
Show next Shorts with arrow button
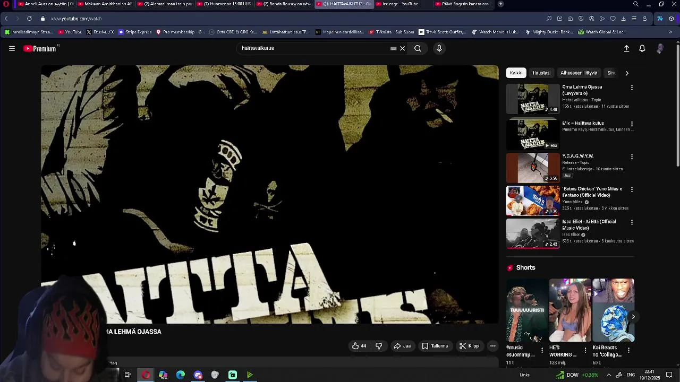[633, 317]
